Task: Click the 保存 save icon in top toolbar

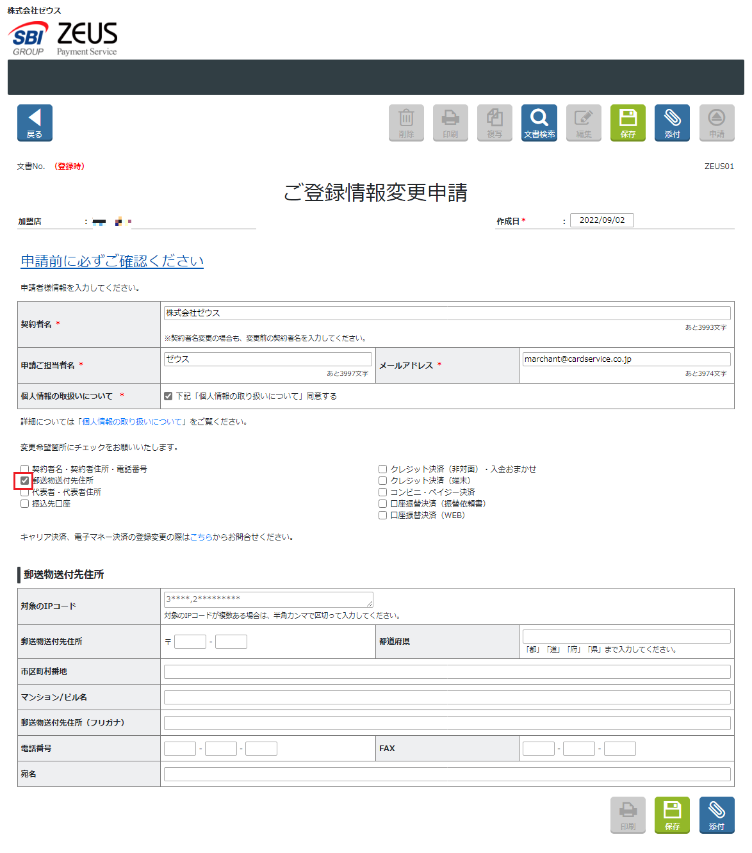Action: click(627, 122)
